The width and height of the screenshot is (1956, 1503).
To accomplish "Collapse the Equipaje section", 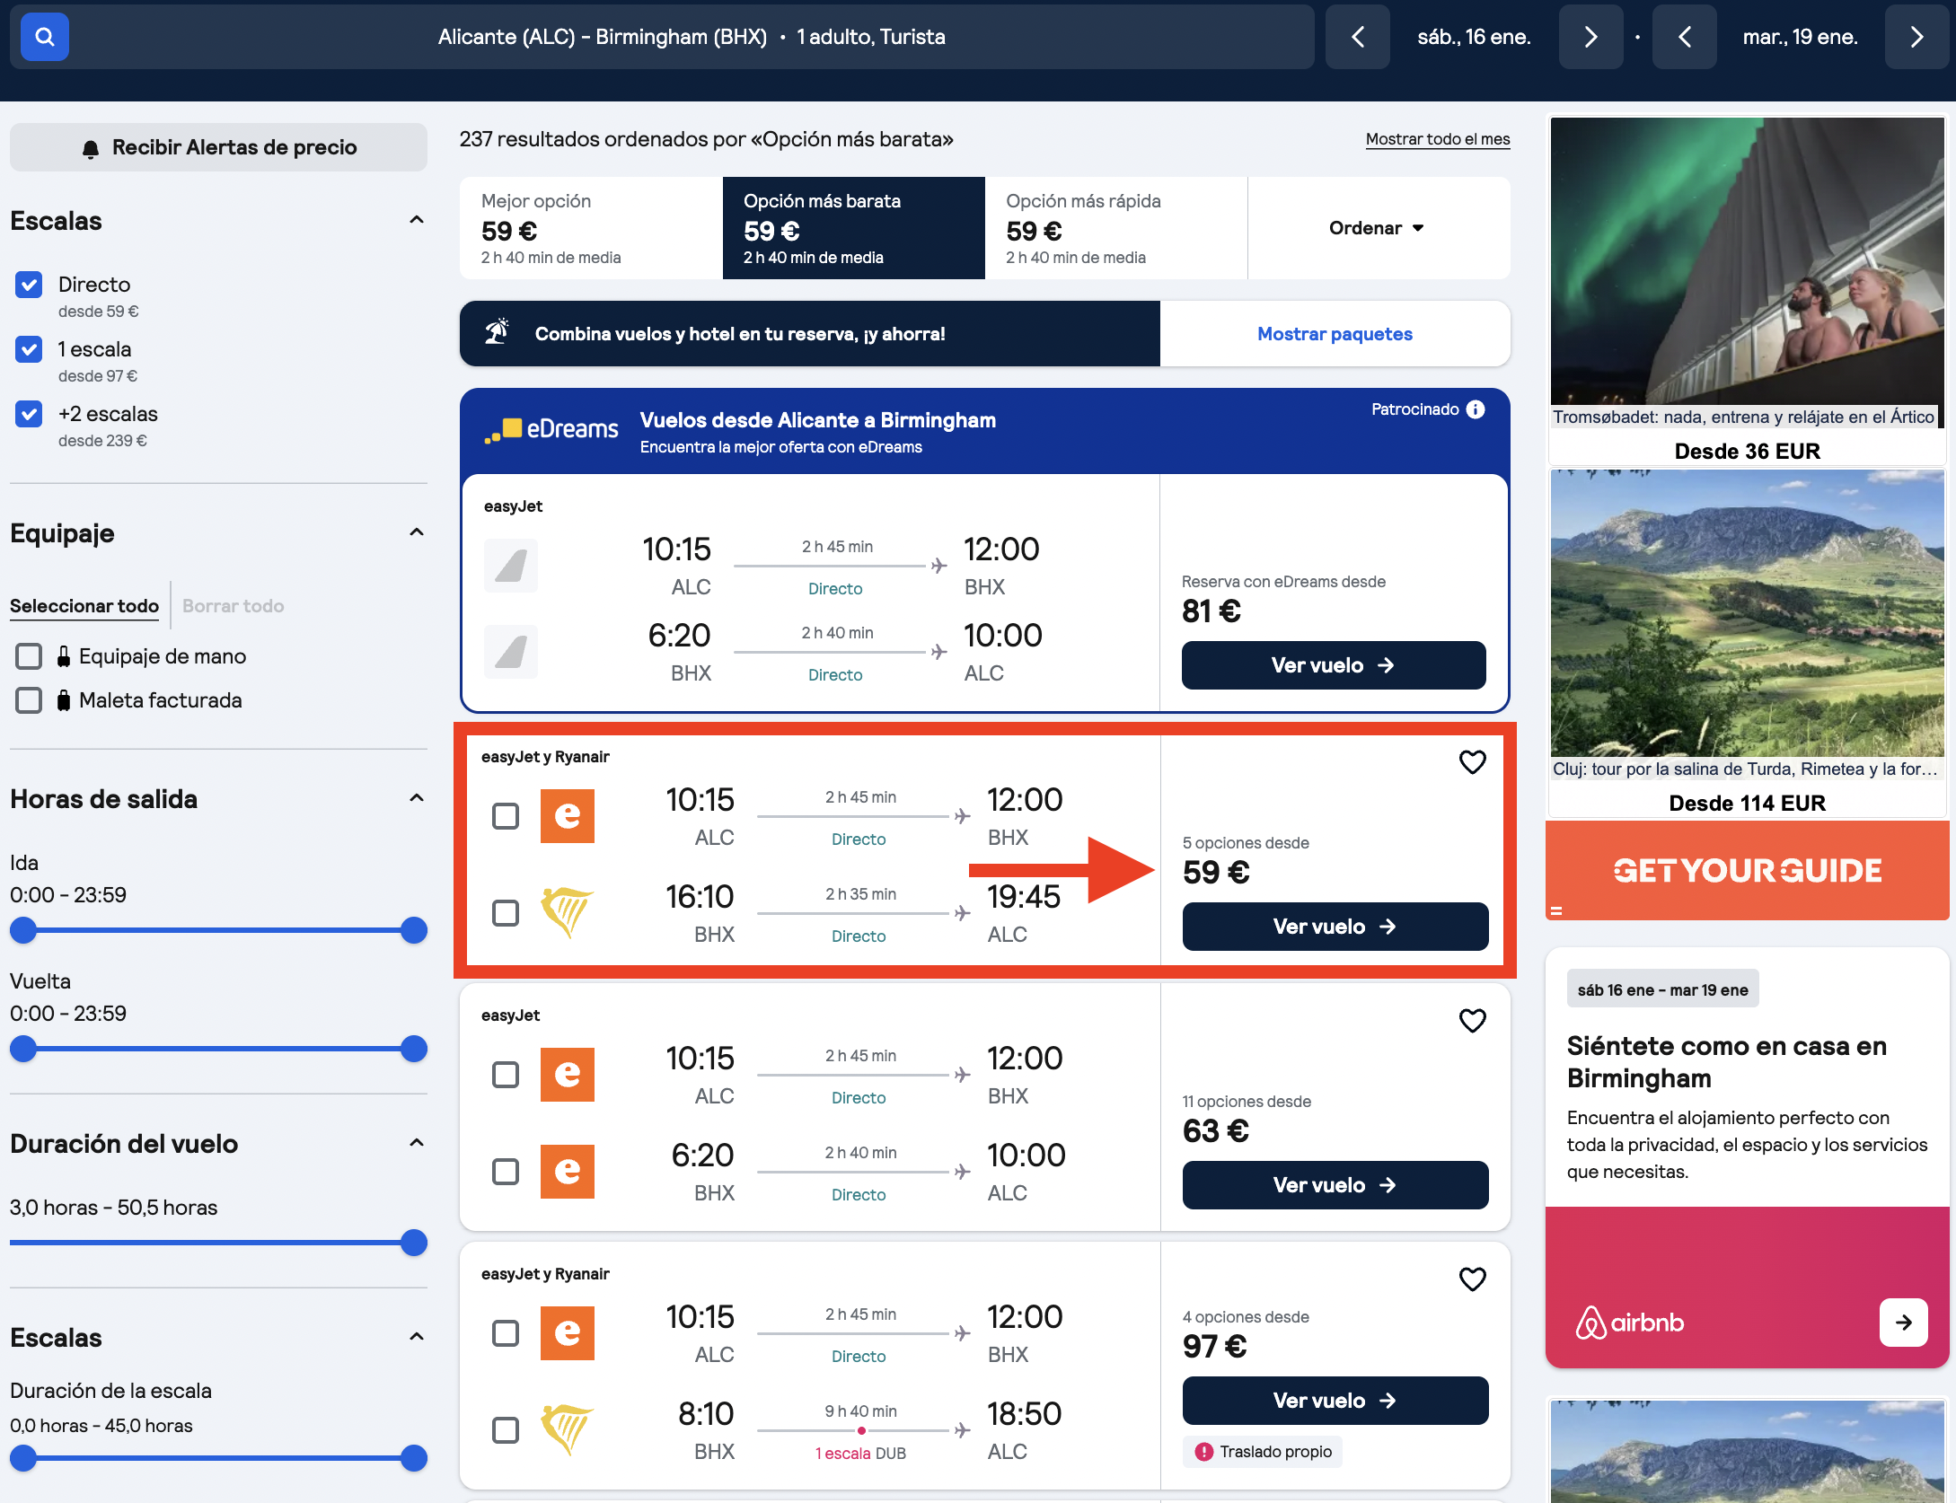I will pyautogui.click(x=417, y=532).
